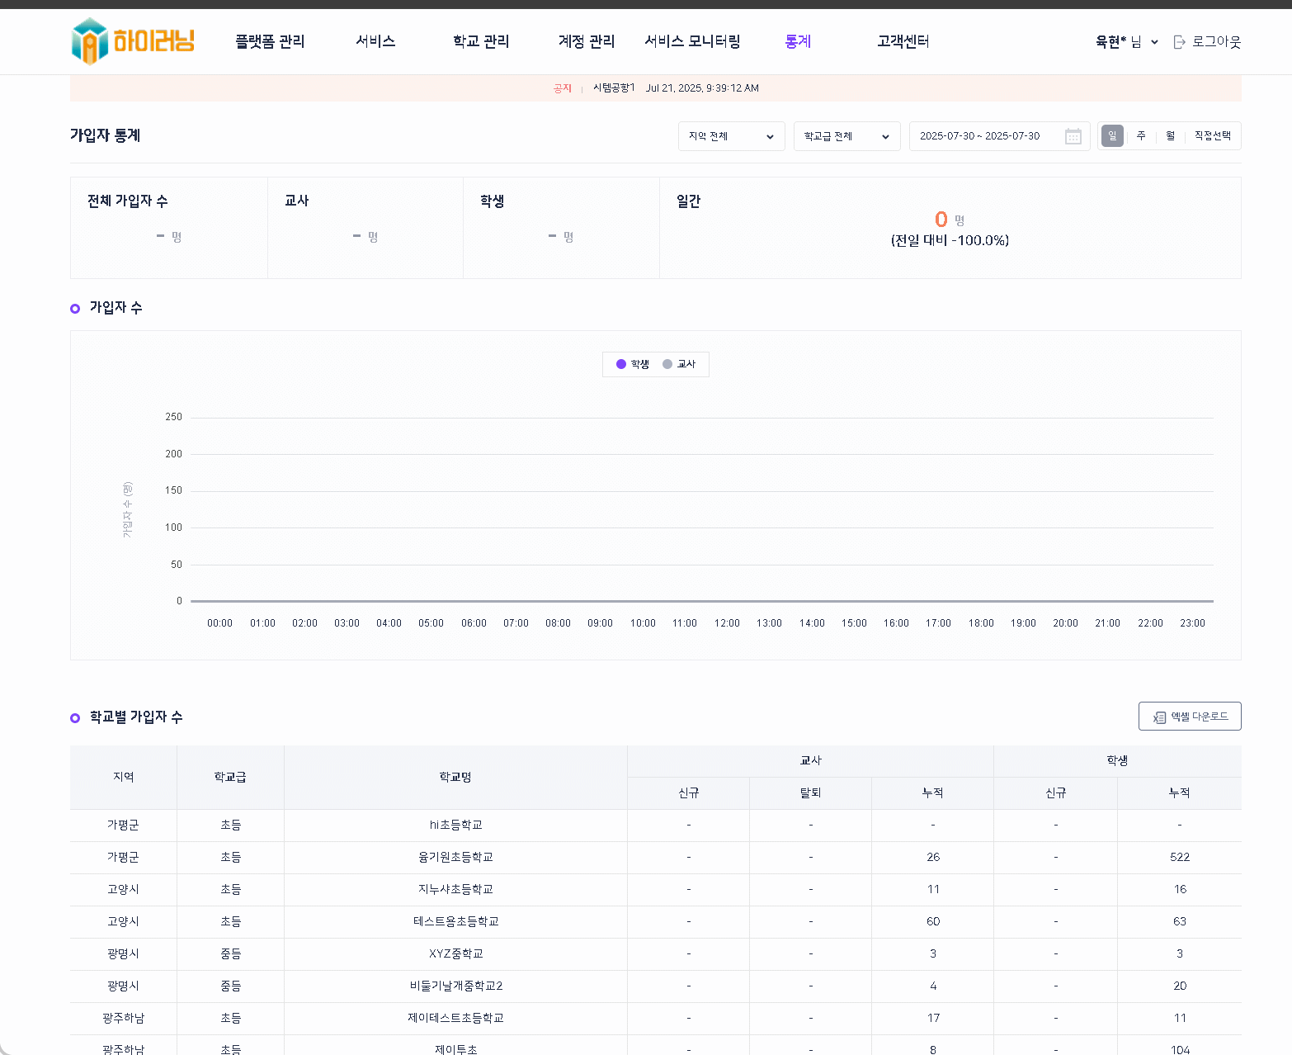Image resolution: width=1292 pixels, height=1055 pixels.
Task: Choose the 직접선택 custom period option
Action: (1212, 136)
